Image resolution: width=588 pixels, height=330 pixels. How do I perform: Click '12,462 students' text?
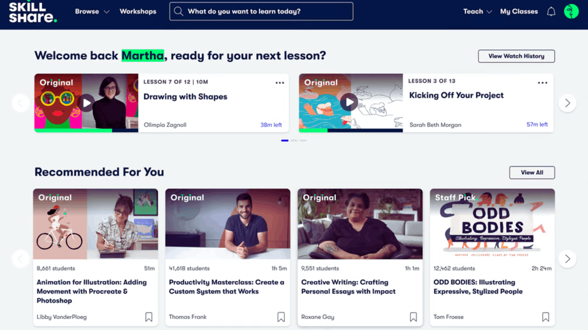454,269
